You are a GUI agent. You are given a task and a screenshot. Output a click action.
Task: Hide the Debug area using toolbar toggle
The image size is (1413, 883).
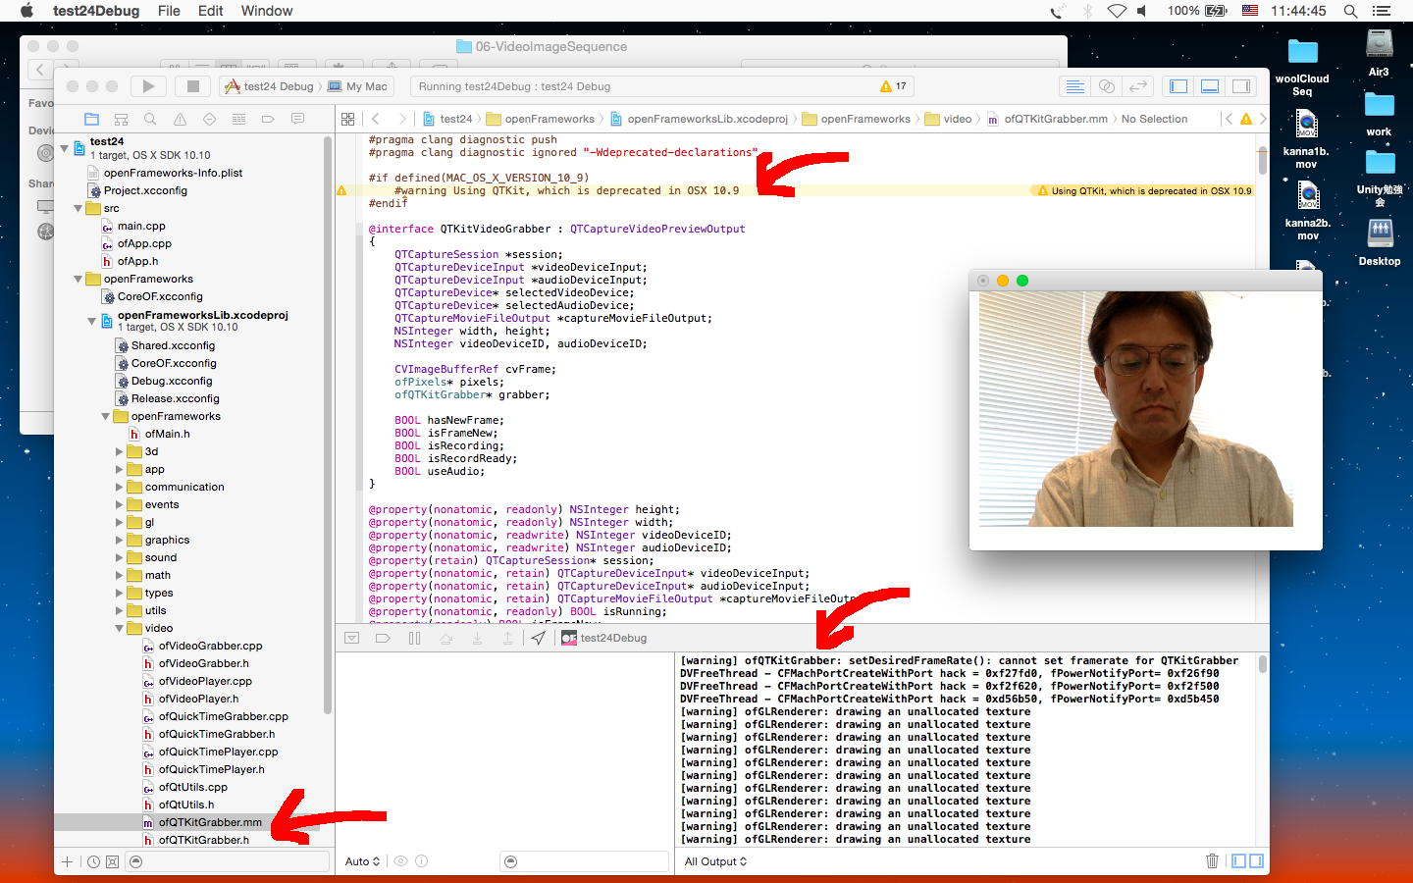click(x=1210, y=86)
